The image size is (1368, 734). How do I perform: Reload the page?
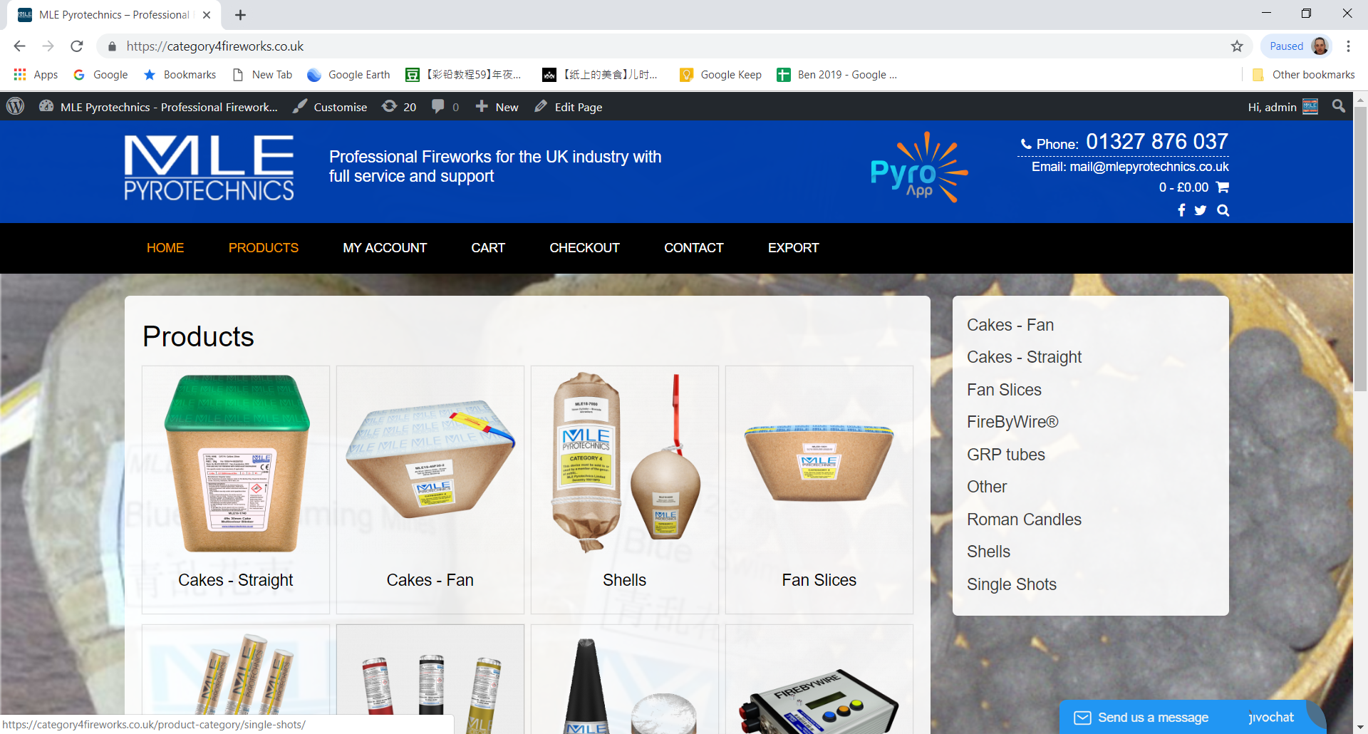(x=77, y=46)
